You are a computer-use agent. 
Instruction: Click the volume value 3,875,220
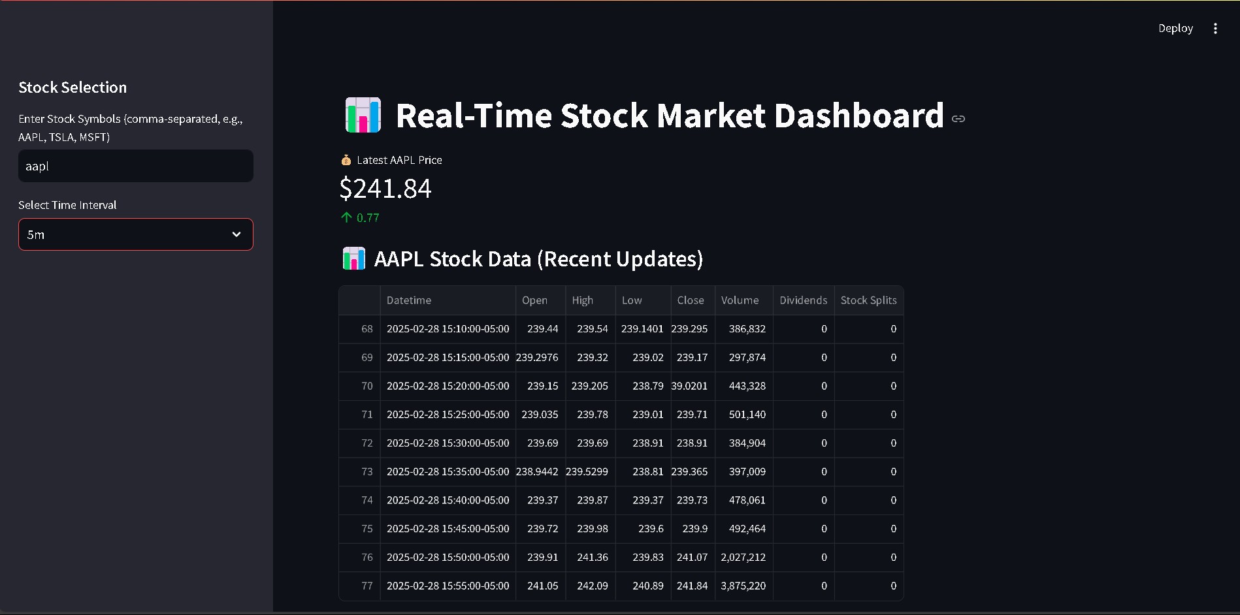point(744,586)
